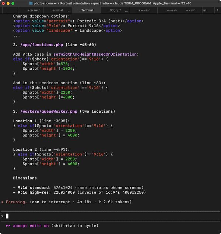Viewport: 221px width, 234px height.
Task: Click '(esc to interrupt' status text
Action: point(50,202)
